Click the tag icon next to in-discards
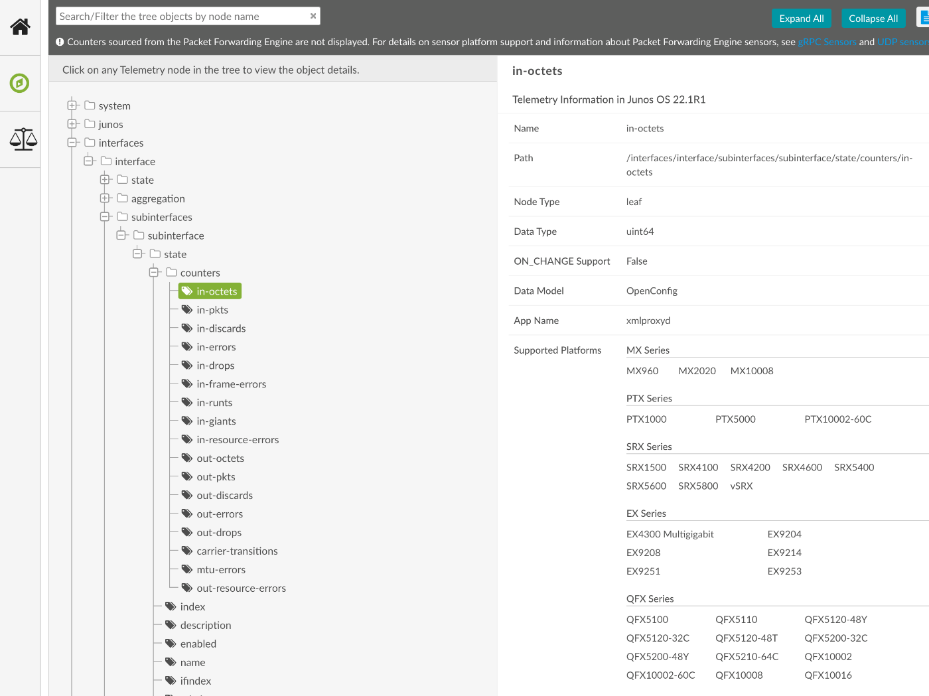 (x=187, y=328)
